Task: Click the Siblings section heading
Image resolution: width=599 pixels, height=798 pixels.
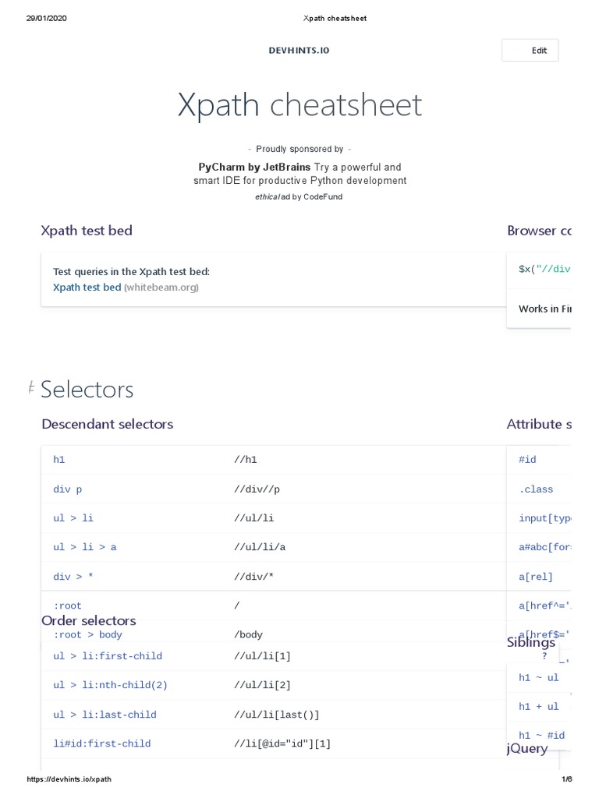Action: (531, 642)
